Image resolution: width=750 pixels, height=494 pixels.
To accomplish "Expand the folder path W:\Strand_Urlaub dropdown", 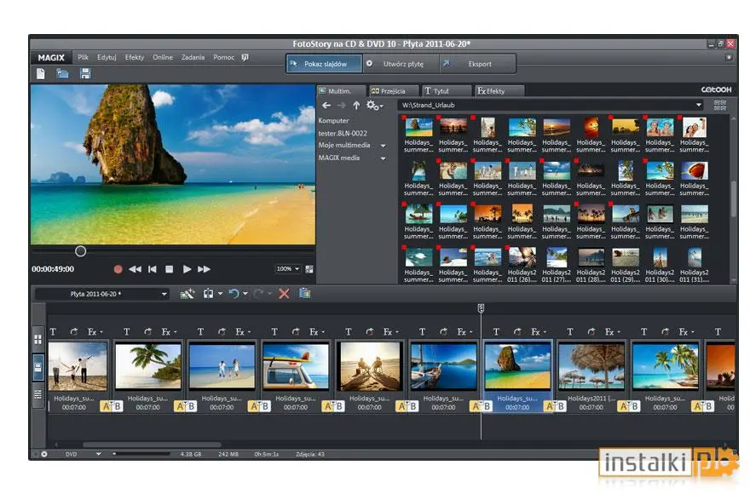I will click(x=699, y=106).
